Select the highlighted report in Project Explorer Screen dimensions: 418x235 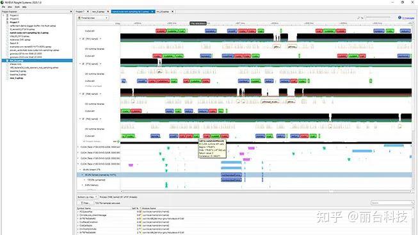(x=36, y=61)
